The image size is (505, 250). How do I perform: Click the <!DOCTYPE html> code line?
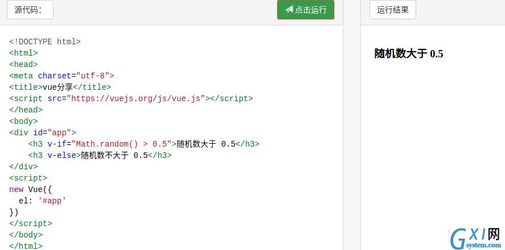click(x=45, y=42)
